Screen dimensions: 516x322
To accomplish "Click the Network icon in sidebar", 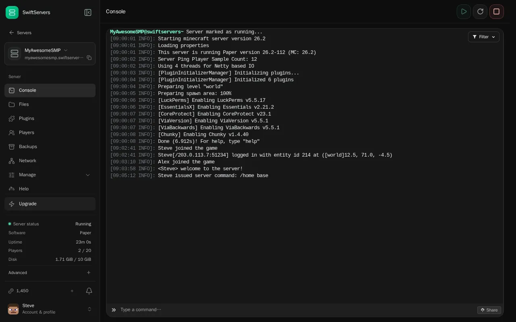I will 12,161.
